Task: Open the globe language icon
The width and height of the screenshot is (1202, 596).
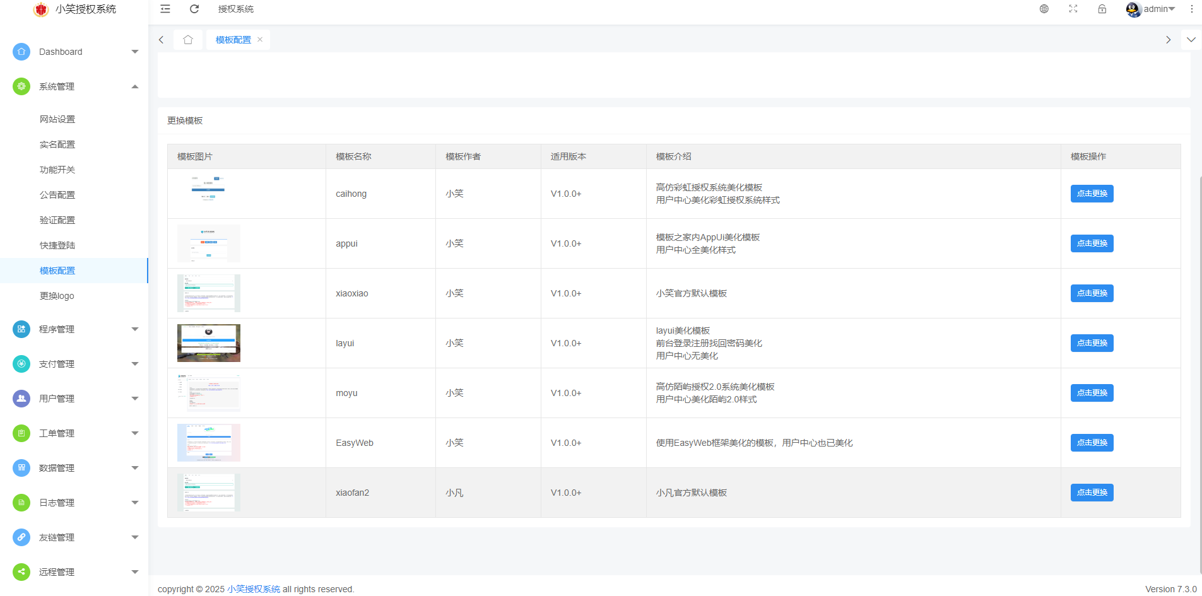Action: tap(1044, 9)
